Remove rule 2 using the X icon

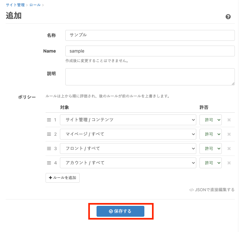229,134
